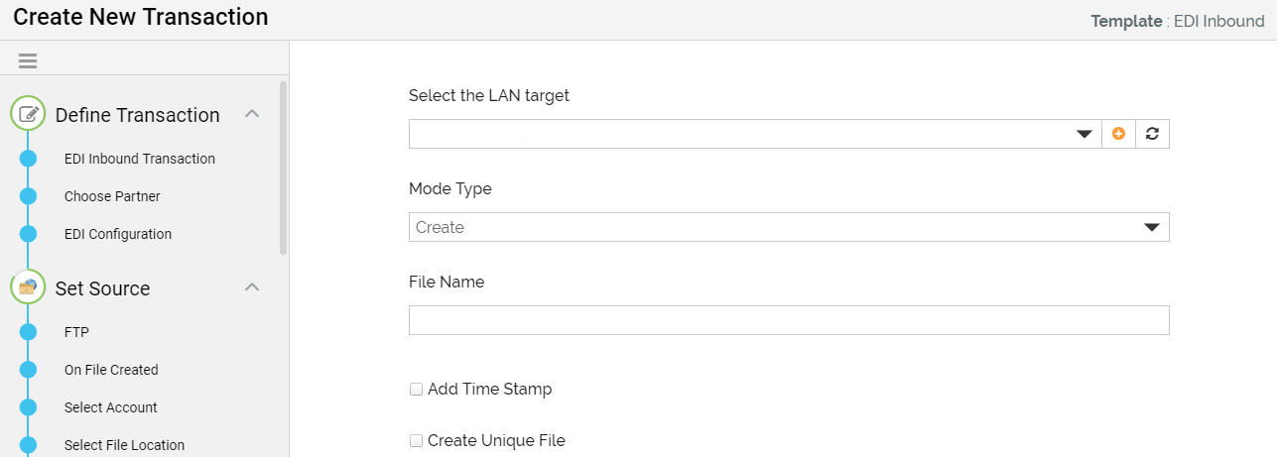This screenshot has height=457, width=1277.
Task: Open the On File Created step
Action: [x=111, y=370]
